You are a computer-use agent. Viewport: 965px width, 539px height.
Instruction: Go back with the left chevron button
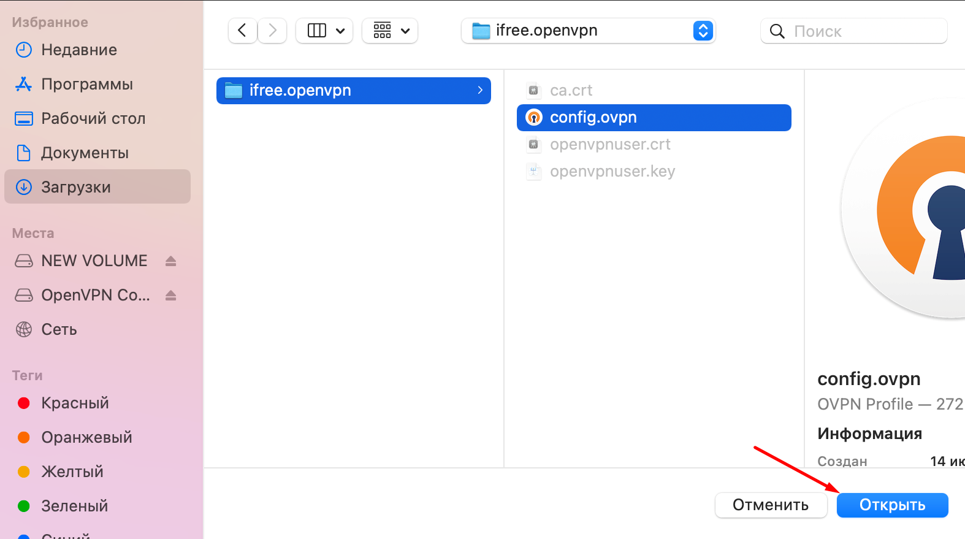point(242,31)
